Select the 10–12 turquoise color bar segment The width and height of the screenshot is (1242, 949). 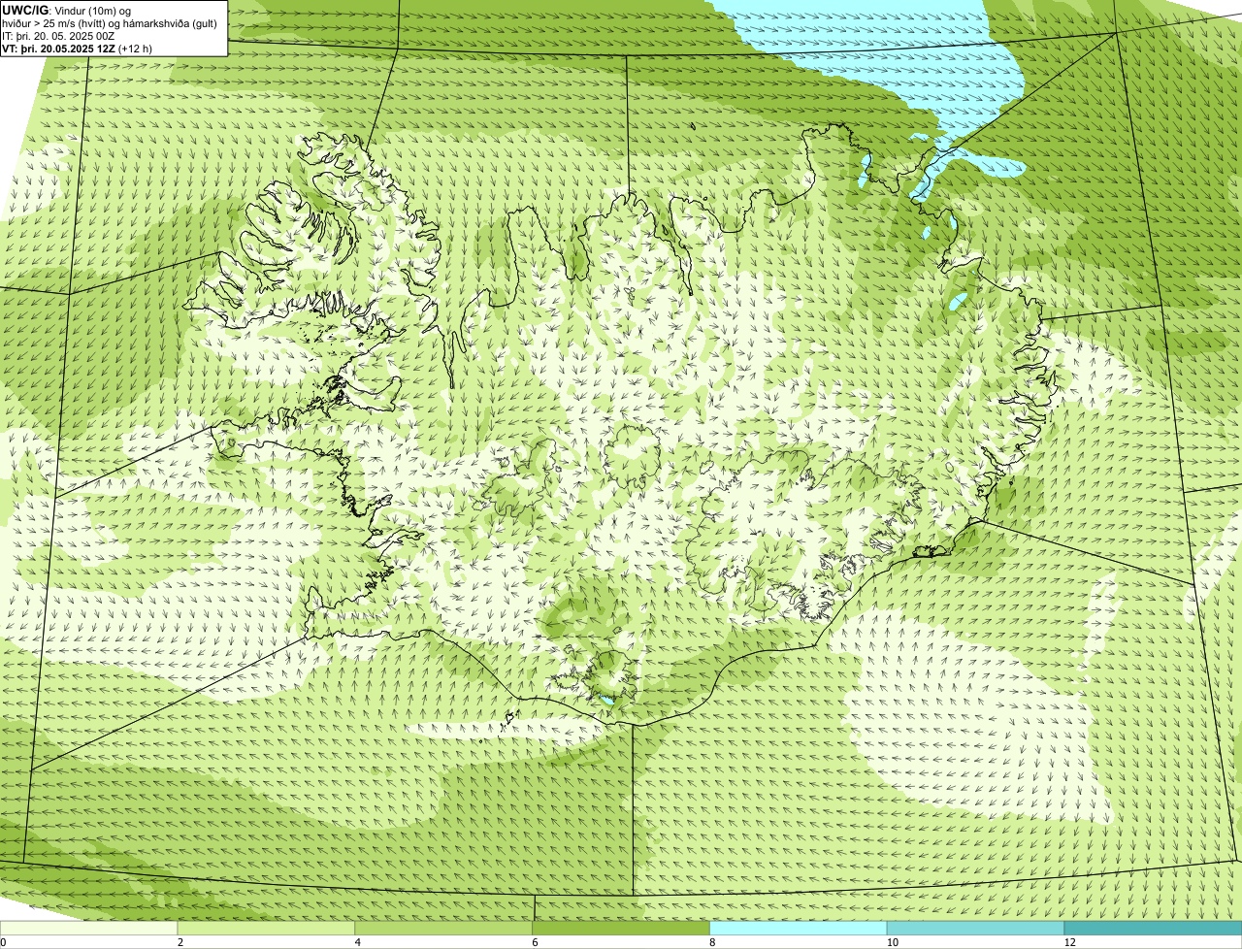[x=976, y=928]
